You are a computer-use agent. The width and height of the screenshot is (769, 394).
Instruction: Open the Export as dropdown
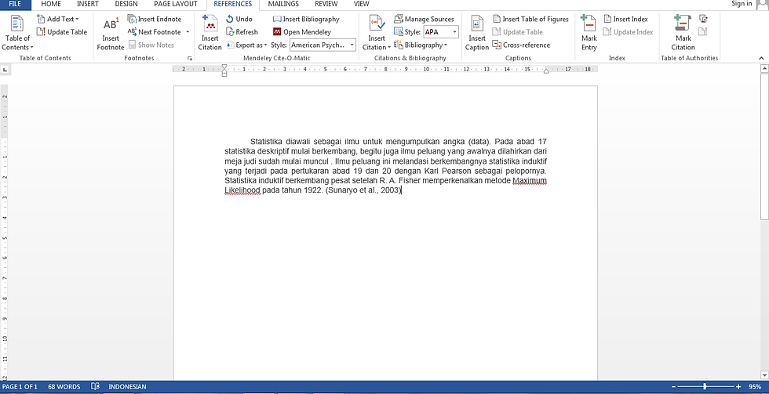pyautogui.click(x=246, y=45)
